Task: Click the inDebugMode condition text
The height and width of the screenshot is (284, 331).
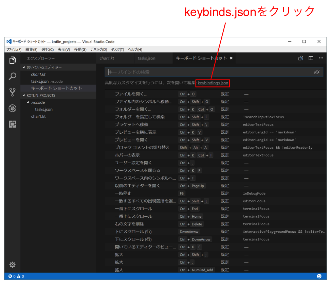Action: [254, 194]
